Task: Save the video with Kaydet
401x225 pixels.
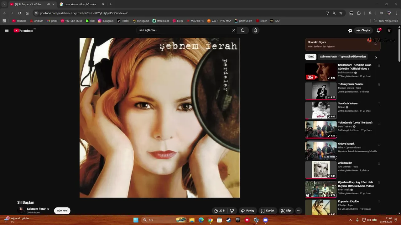Action: (x=268, y=211)
